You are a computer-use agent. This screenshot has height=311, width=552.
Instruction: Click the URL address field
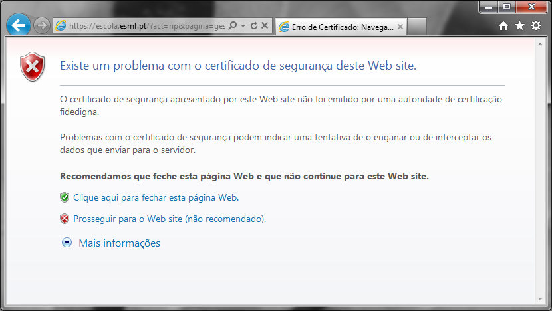[x=146, y=26]
